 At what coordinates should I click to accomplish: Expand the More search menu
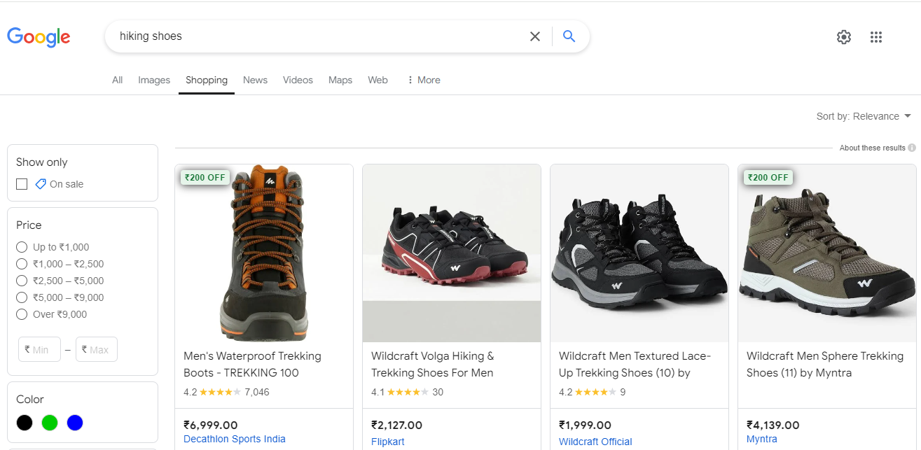(424, 80)
